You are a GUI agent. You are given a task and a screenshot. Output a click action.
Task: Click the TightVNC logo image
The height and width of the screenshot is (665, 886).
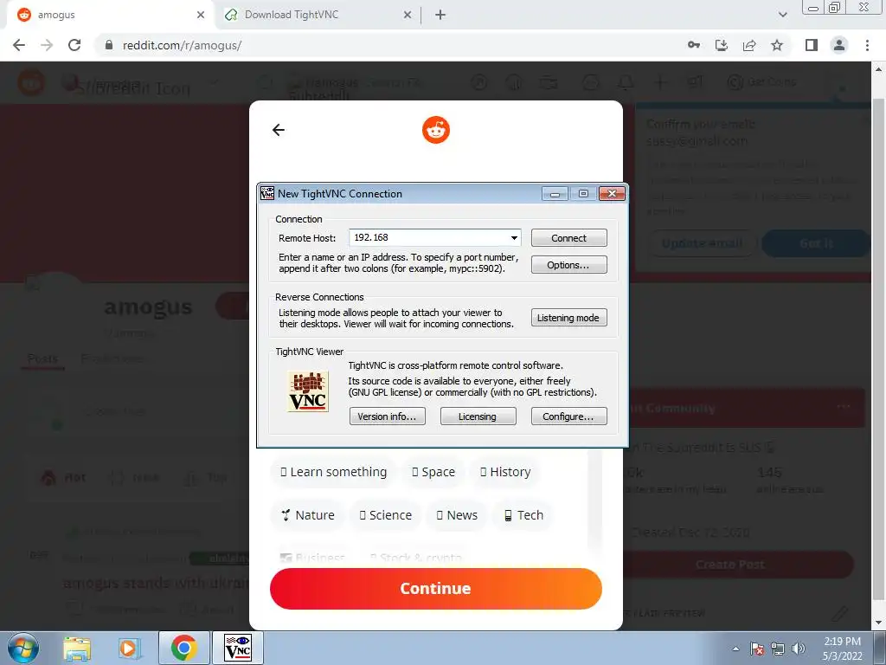click(308, 391)
